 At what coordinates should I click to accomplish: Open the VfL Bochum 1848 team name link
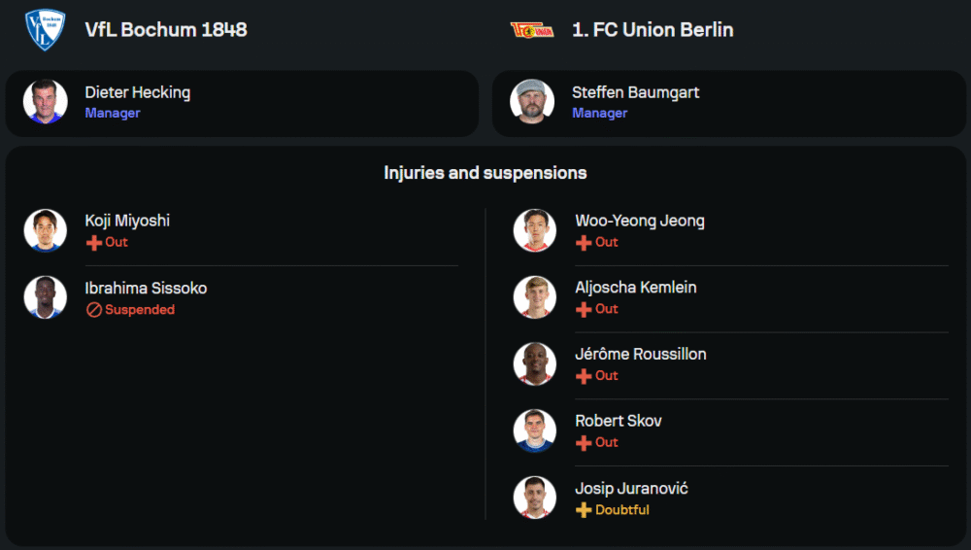point(166,30)
